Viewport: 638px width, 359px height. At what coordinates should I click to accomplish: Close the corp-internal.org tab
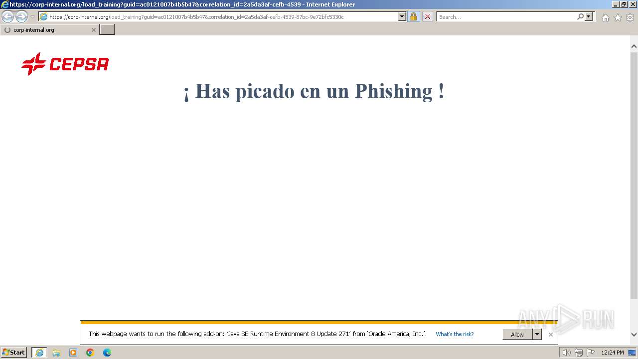point(93,30)
